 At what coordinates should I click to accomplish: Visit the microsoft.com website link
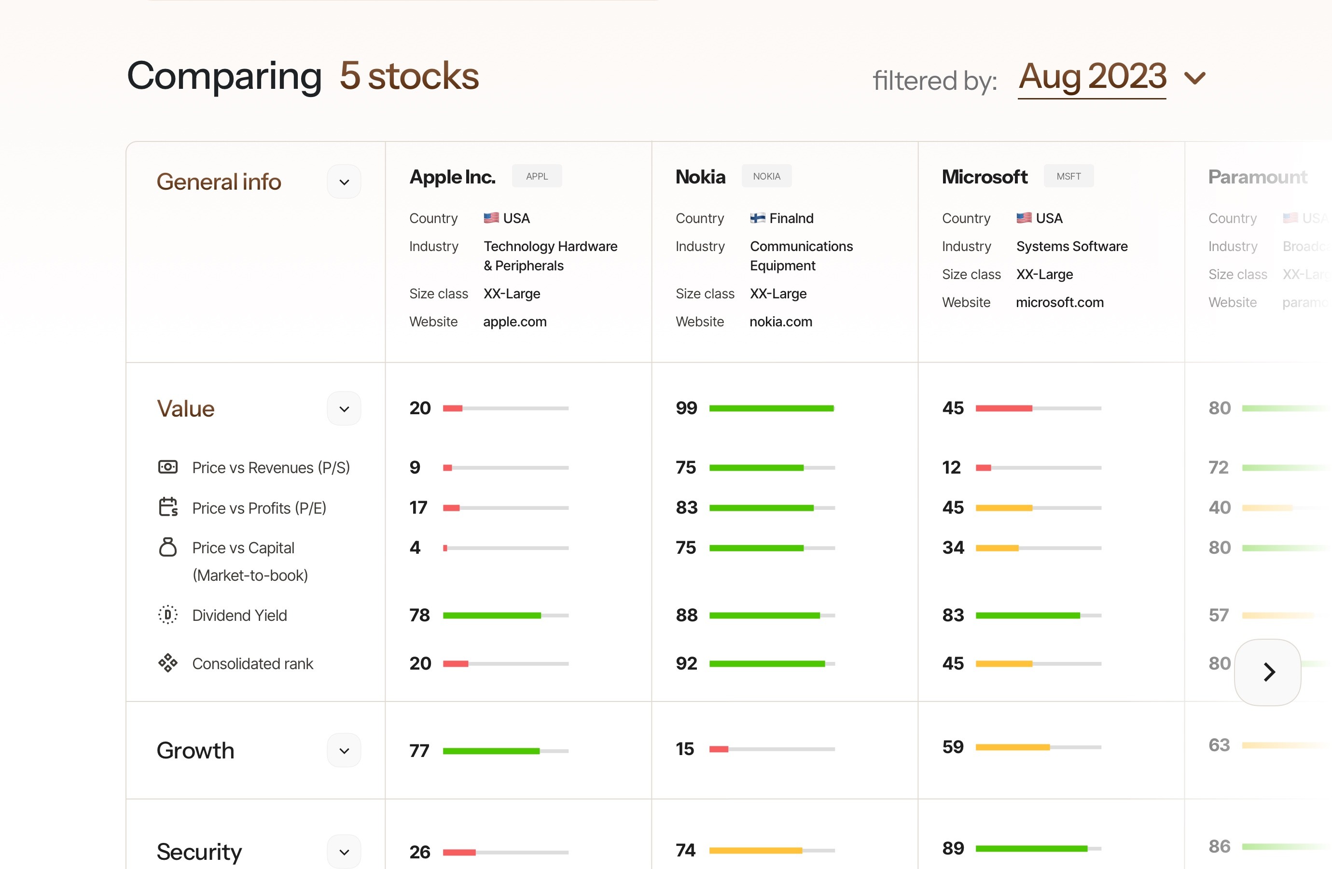click(1060, 302)
